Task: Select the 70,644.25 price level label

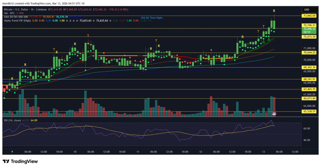Action: [x=309, y=53]
